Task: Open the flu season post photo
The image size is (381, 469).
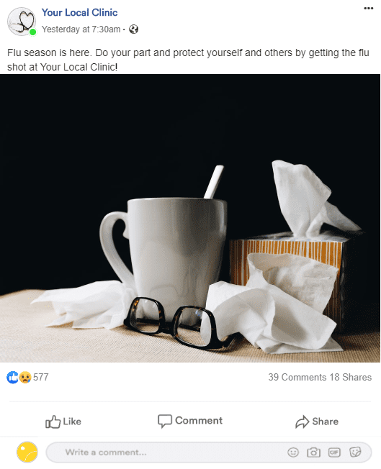Action: tap(190, 218)
